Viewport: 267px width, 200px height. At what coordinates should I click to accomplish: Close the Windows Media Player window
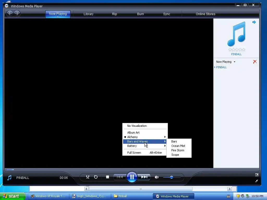pyautogui.click(x=253, y=5)
